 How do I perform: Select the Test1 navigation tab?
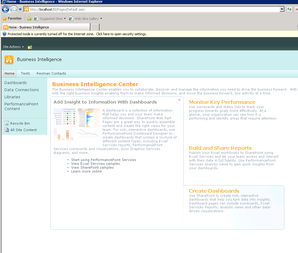pos(25,73)
